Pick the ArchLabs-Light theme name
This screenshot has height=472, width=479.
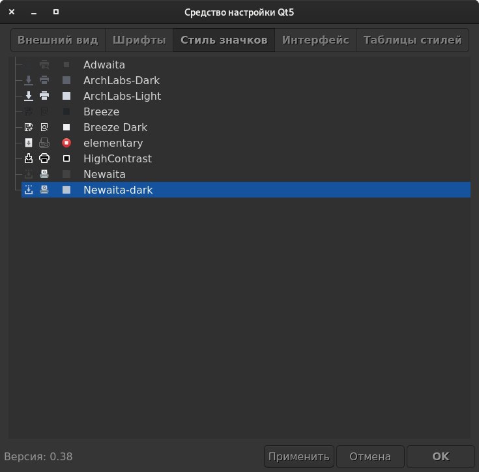pyautogui.click(x=123, y=96)
